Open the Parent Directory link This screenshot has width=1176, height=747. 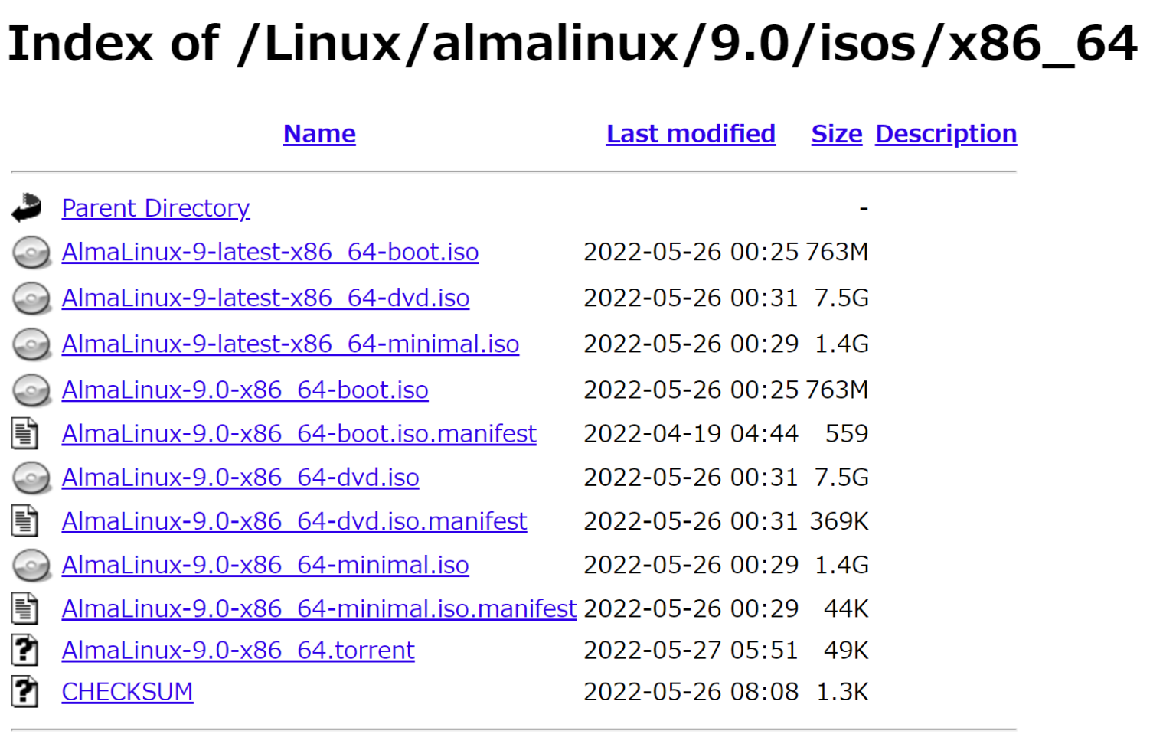coord(155,207)
